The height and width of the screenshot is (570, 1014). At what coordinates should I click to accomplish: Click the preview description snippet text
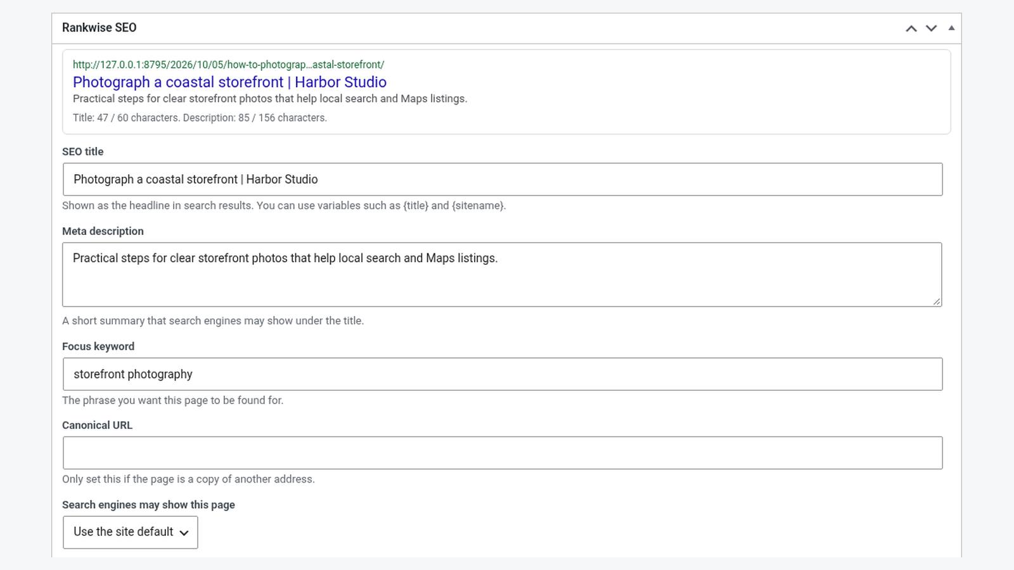[270, 99]
